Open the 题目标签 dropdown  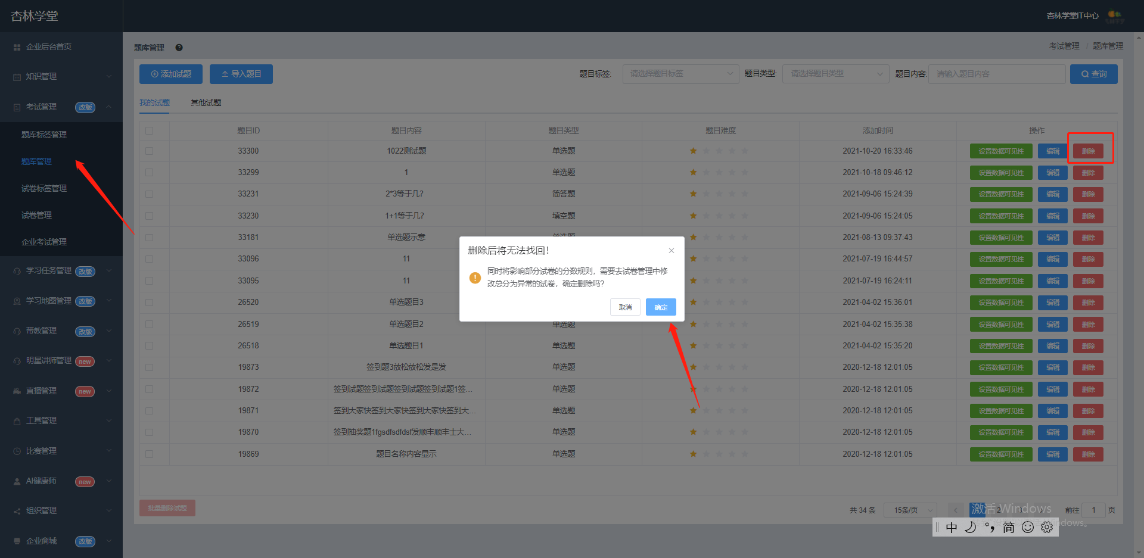[680, 74]
